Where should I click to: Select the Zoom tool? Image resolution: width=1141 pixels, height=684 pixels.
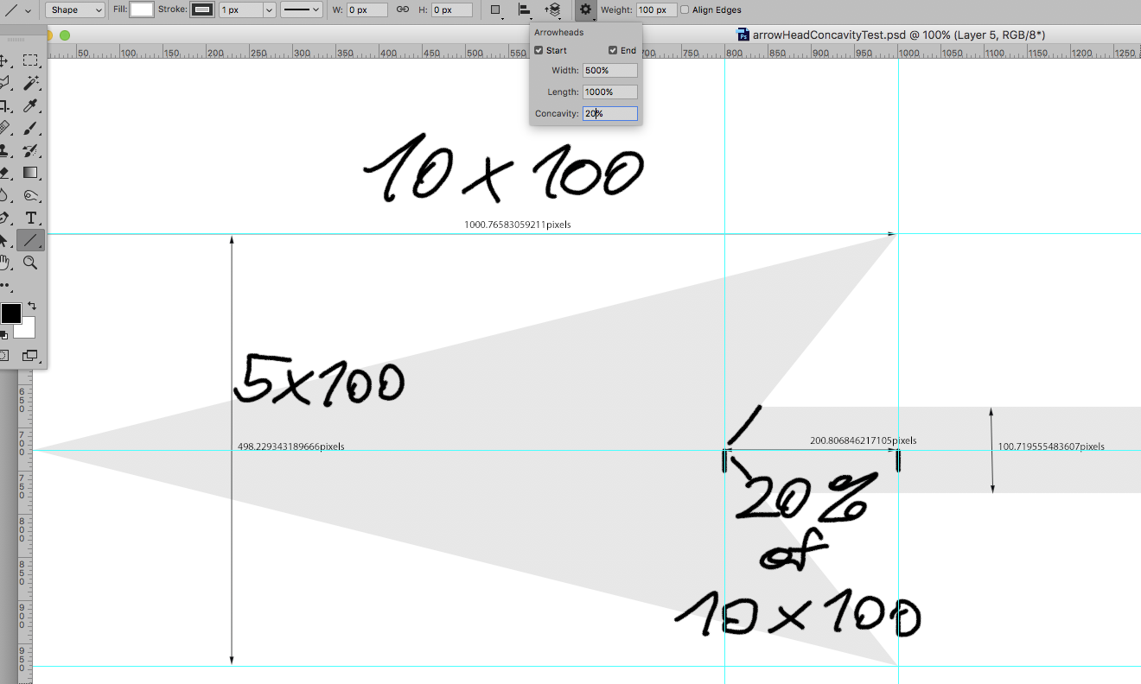[30, 263]
